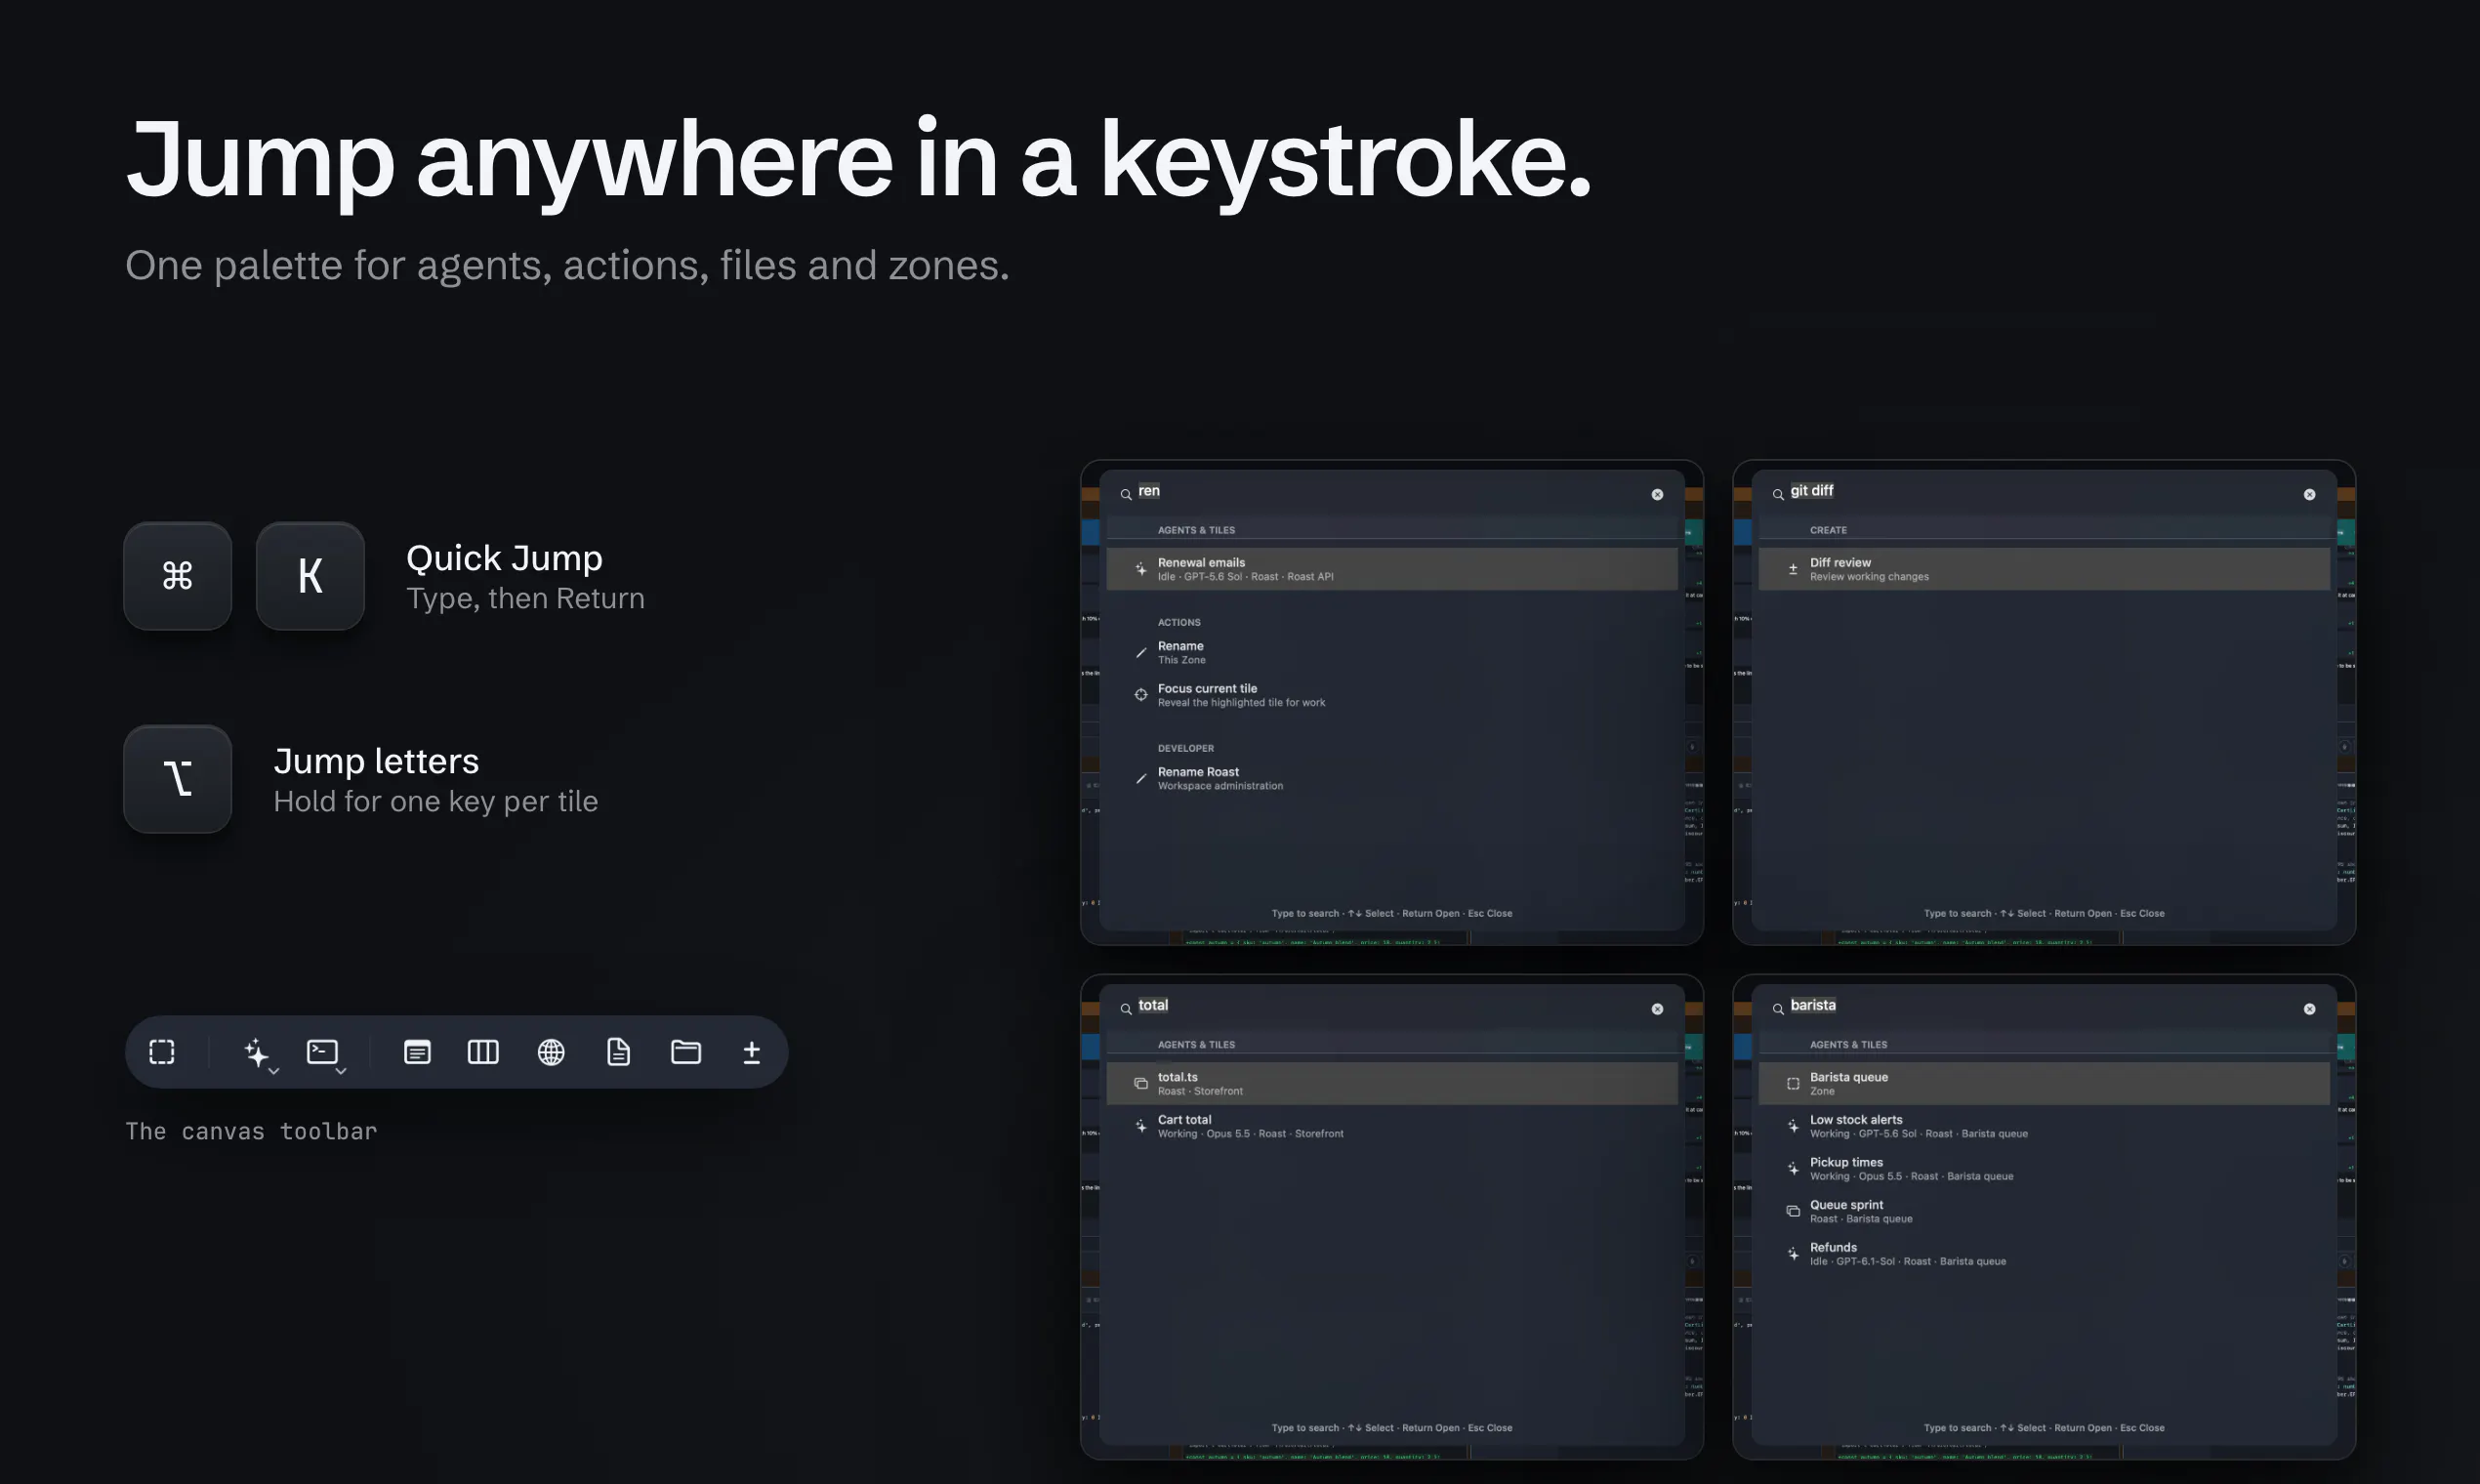Choose the 'Rename' This Zone action
Screen dimensions: 2480x1484
pyautogui.click(x=1392, y=653)
